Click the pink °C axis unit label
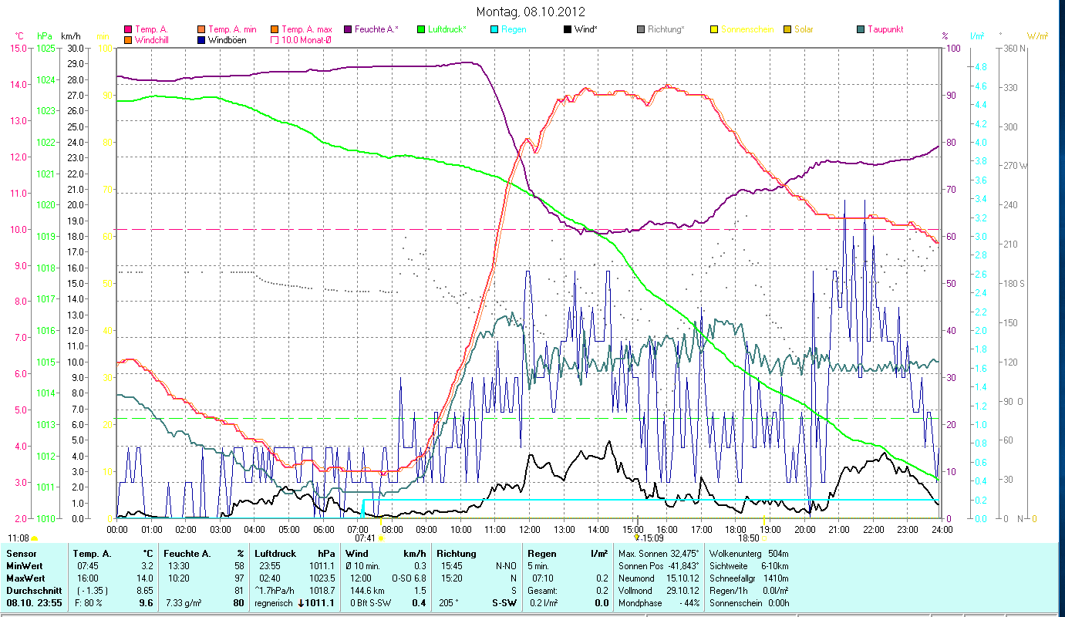 tap(19, 36)
